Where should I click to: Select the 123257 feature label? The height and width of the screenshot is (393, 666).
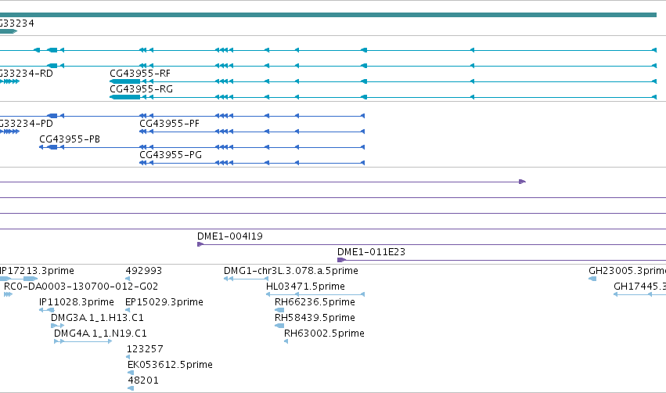coord(145,349)
